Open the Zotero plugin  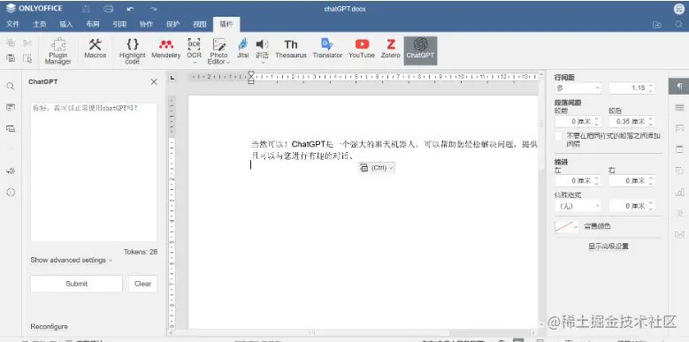tap(391, 49)
